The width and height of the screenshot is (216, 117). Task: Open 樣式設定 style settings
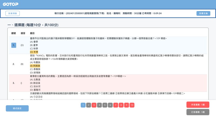[x=17, y=108]
